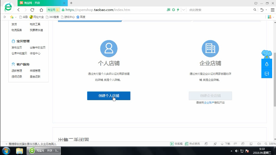Click the 下载 downloads icon
This screenshot has height=155, width=276.
pyautogui.click(x=225, y=144)
